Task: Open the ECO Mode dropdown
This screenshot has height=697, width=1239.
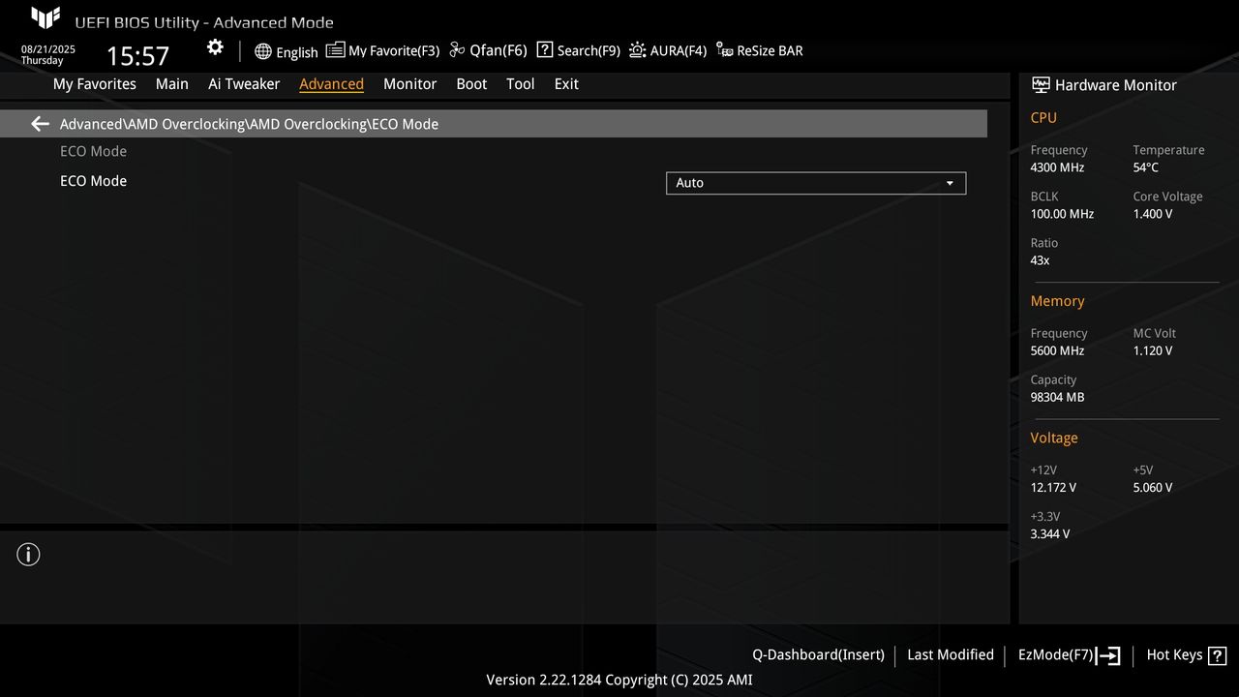Action: coord(815,183)
